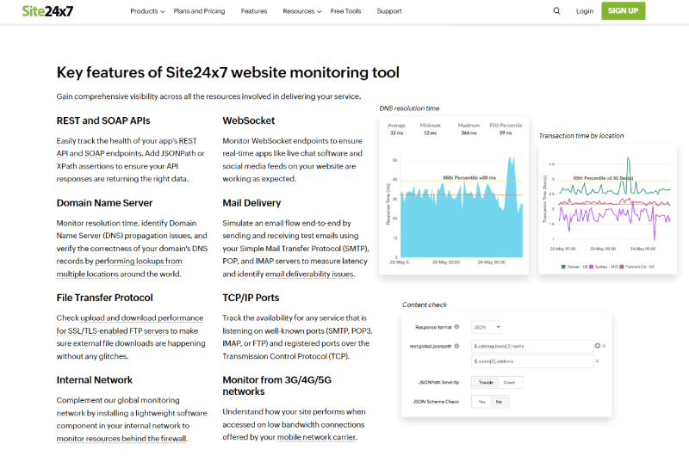Click the '95th Percentile =39 ms' chart label

(469, 178)
